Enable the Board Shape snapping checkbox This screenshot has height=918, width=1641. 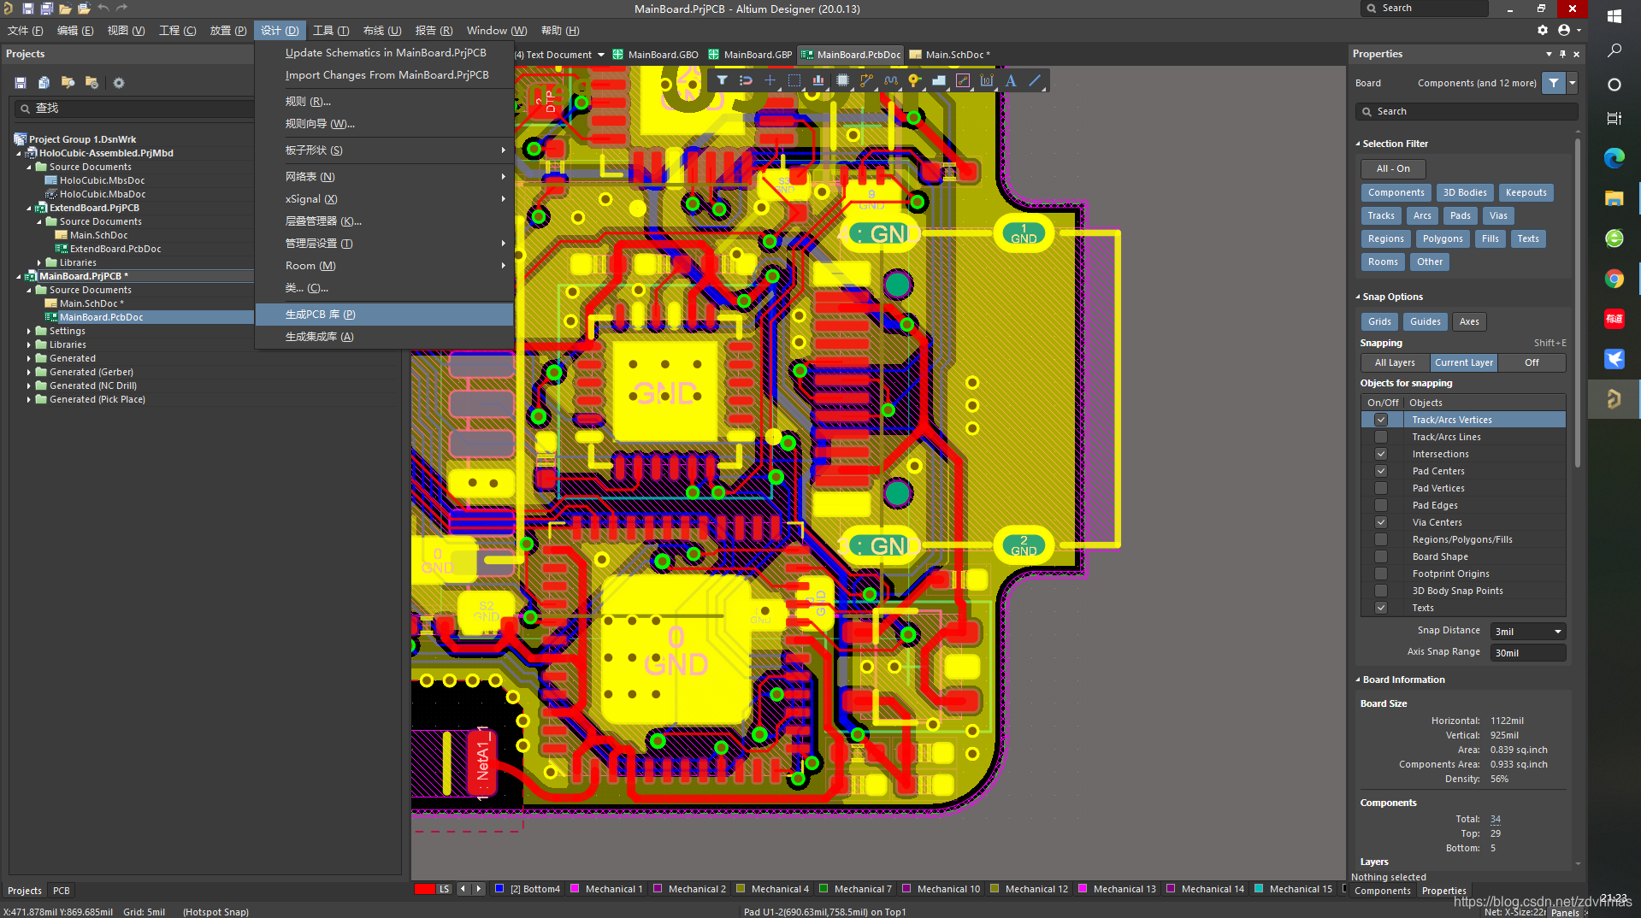click(x=1380, y=556)
